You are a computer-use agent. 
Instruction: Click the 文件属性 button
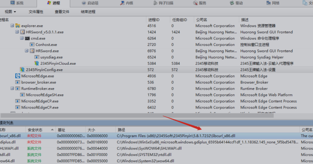pos(36,12)
